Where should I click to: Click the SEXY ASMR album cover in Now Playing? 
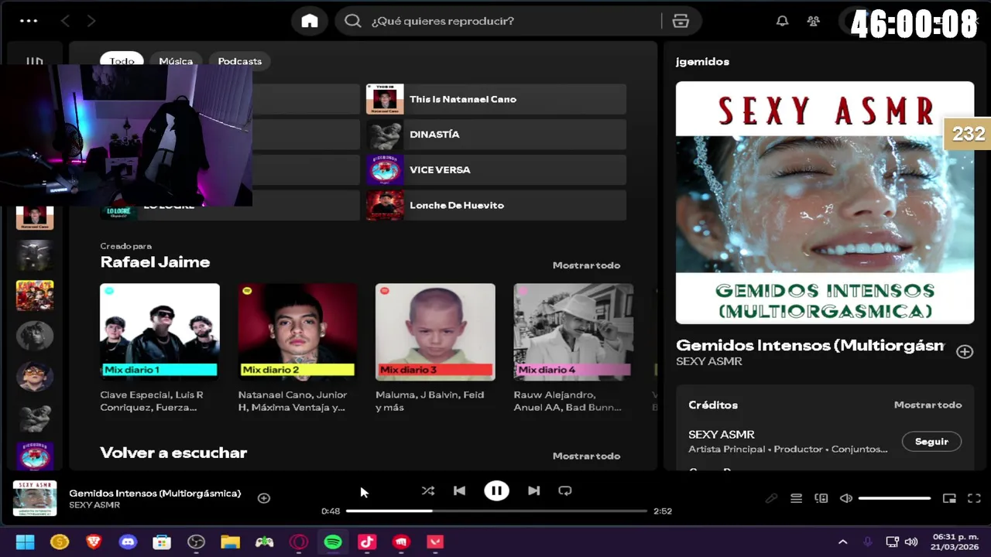(x=825, y=203)
